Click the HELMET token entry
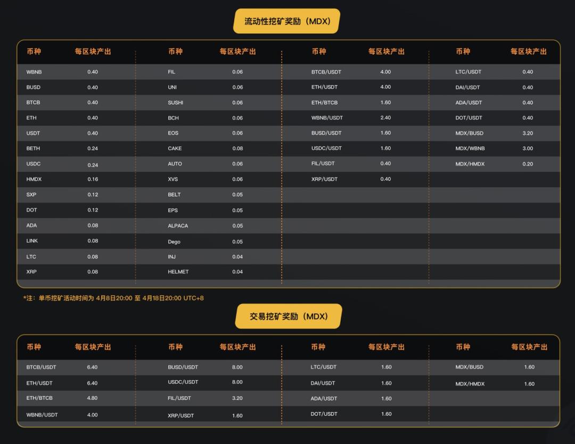Viewport: 575px width, 444px height. (178, 272)
